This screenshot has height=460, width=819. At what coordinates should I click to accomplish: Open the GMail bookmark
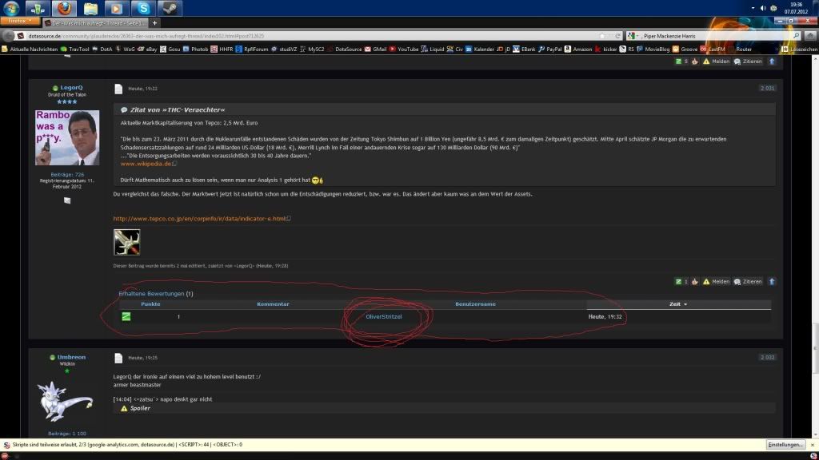pos(376,49)
